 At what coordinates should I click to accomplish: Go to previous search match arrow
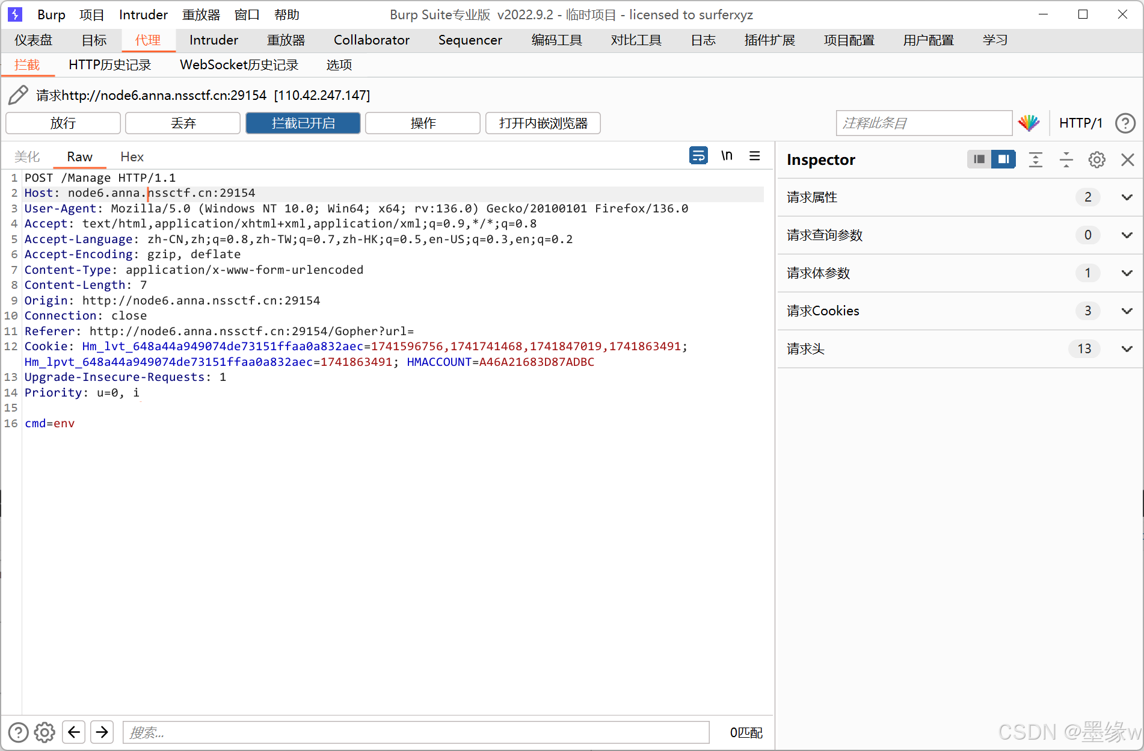click(74, 732)
